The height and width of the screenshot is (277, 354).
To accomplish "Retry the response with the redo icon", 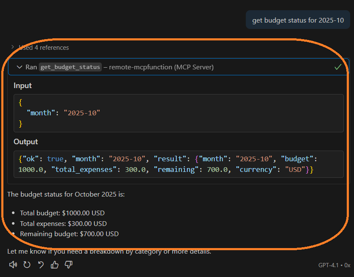I will pos(27,265).
